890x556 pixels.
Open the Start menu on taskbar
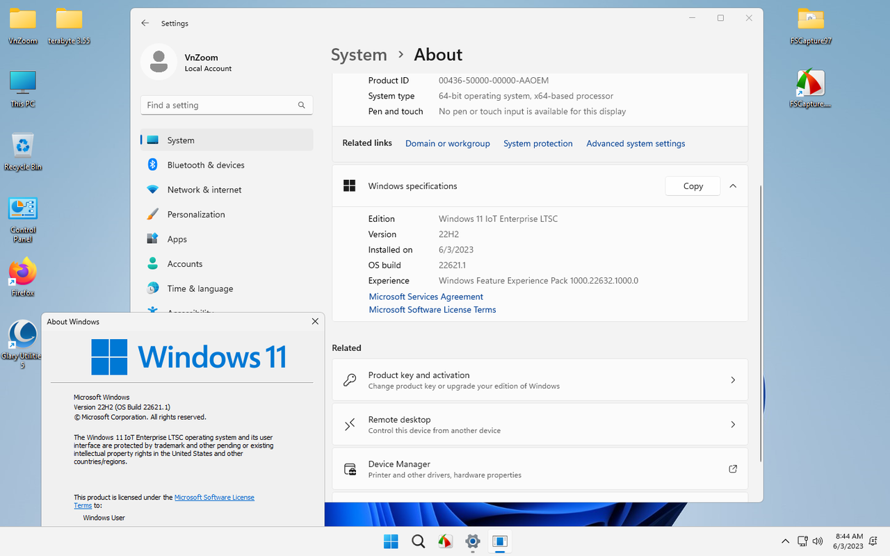coord(391,541)
